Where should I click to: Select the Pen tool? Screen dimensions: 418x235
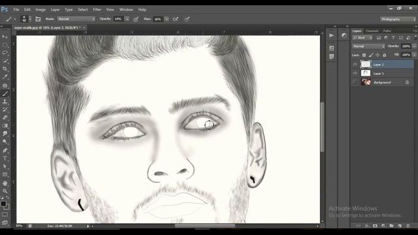click(5, 150)
